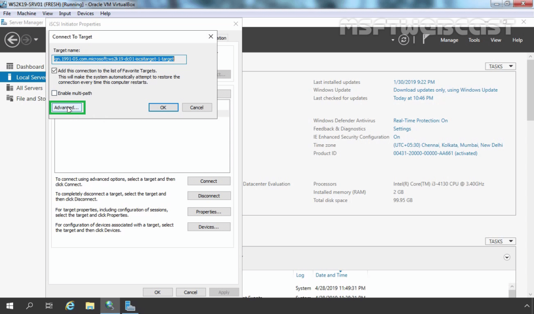Show hidden system tray icons
The width and height of the screenshot is (534, 314).
[x=527, y=306]
